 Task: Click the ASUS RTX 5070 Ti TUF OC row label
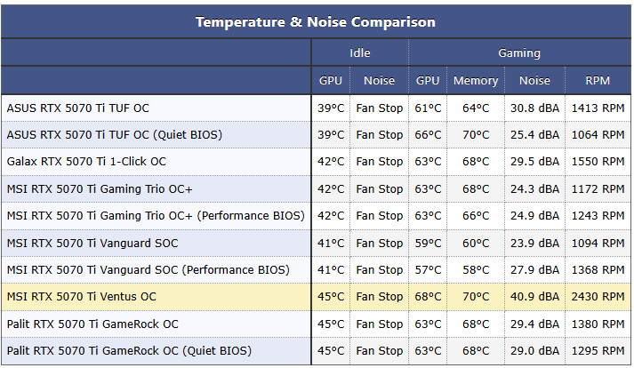[78, 108]
